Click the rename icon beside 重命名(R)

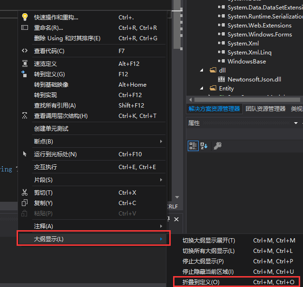click(25, 27)
